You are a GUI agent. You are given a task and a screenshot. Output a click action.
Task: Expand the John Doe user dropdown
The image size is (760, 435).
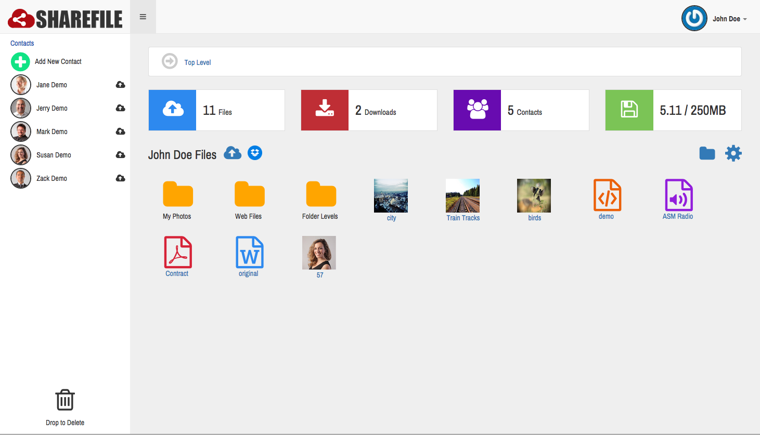click(729, 19)
